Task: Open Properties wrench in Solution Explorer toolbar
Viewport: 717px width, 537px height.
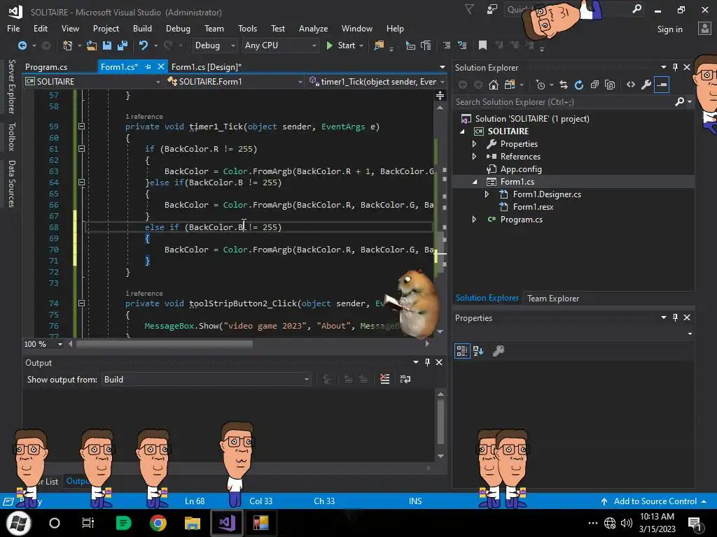Action: point(646,85)
